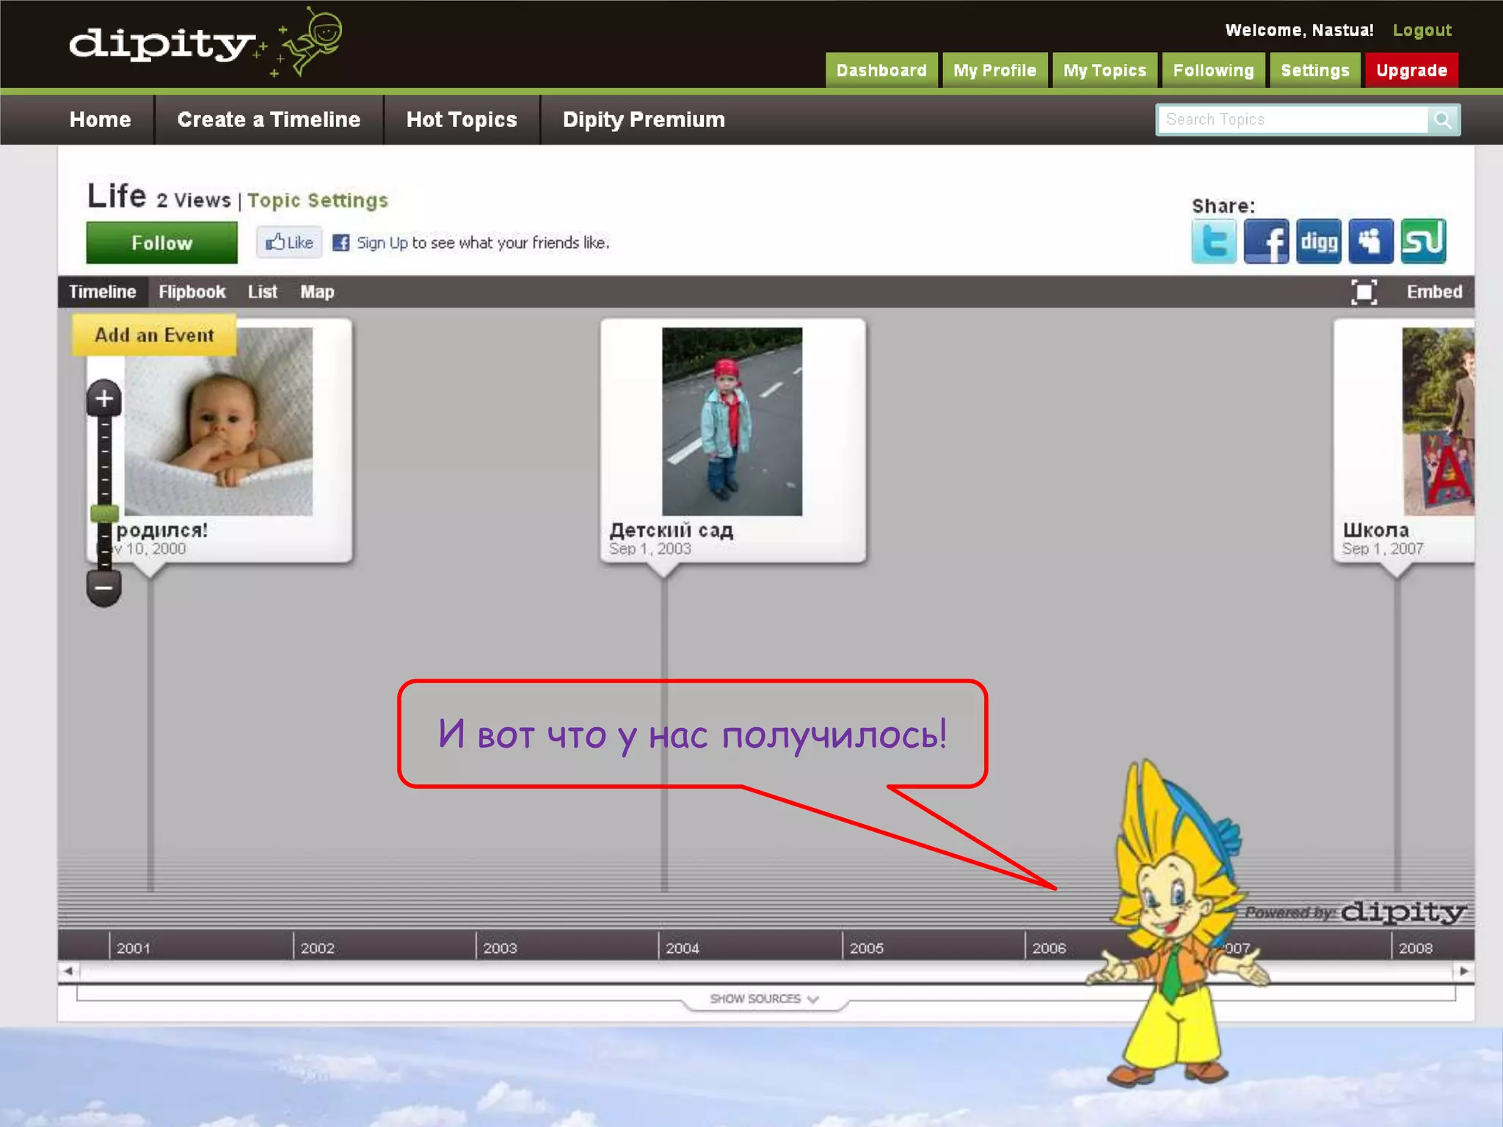Zoom out timeline with minus button
1503x1127 pixels.
(104, 588)
